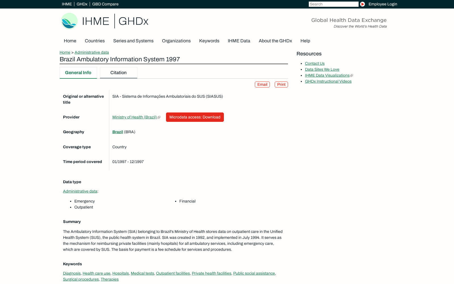The width and height of the screenshot is (454, 284).
Task: Click the Financial data type item
Action: click(187, 201)
